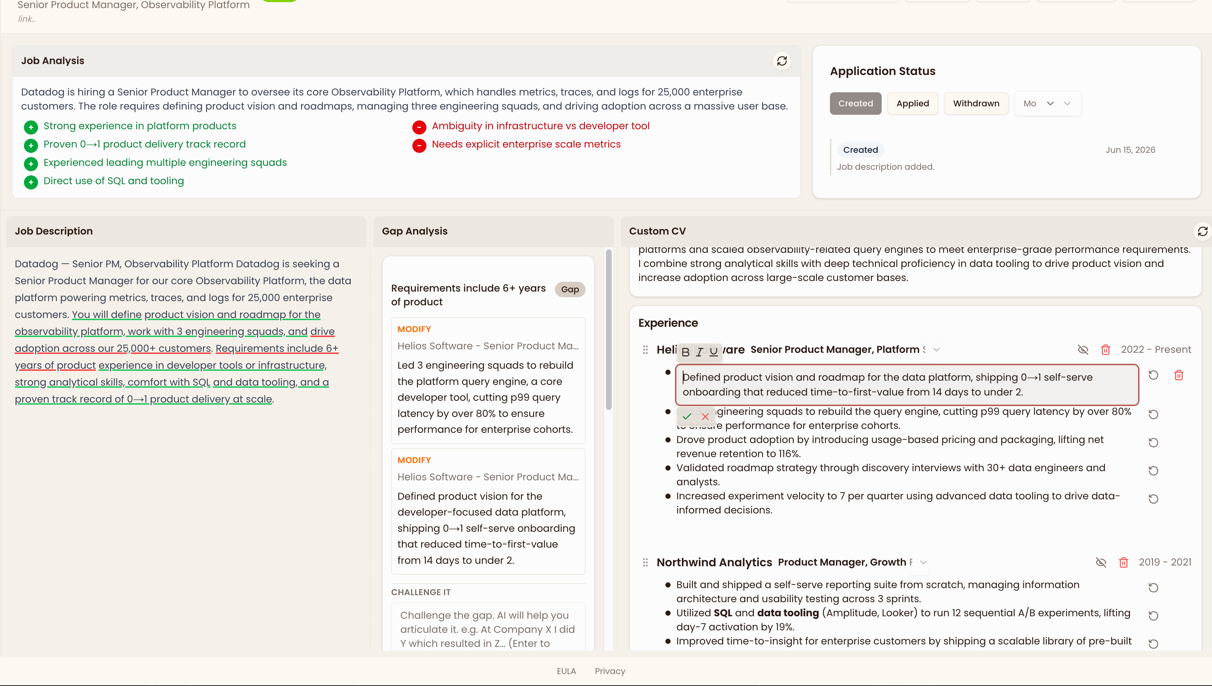Apply underline formatting to the edited bullet

click(714, 352)
